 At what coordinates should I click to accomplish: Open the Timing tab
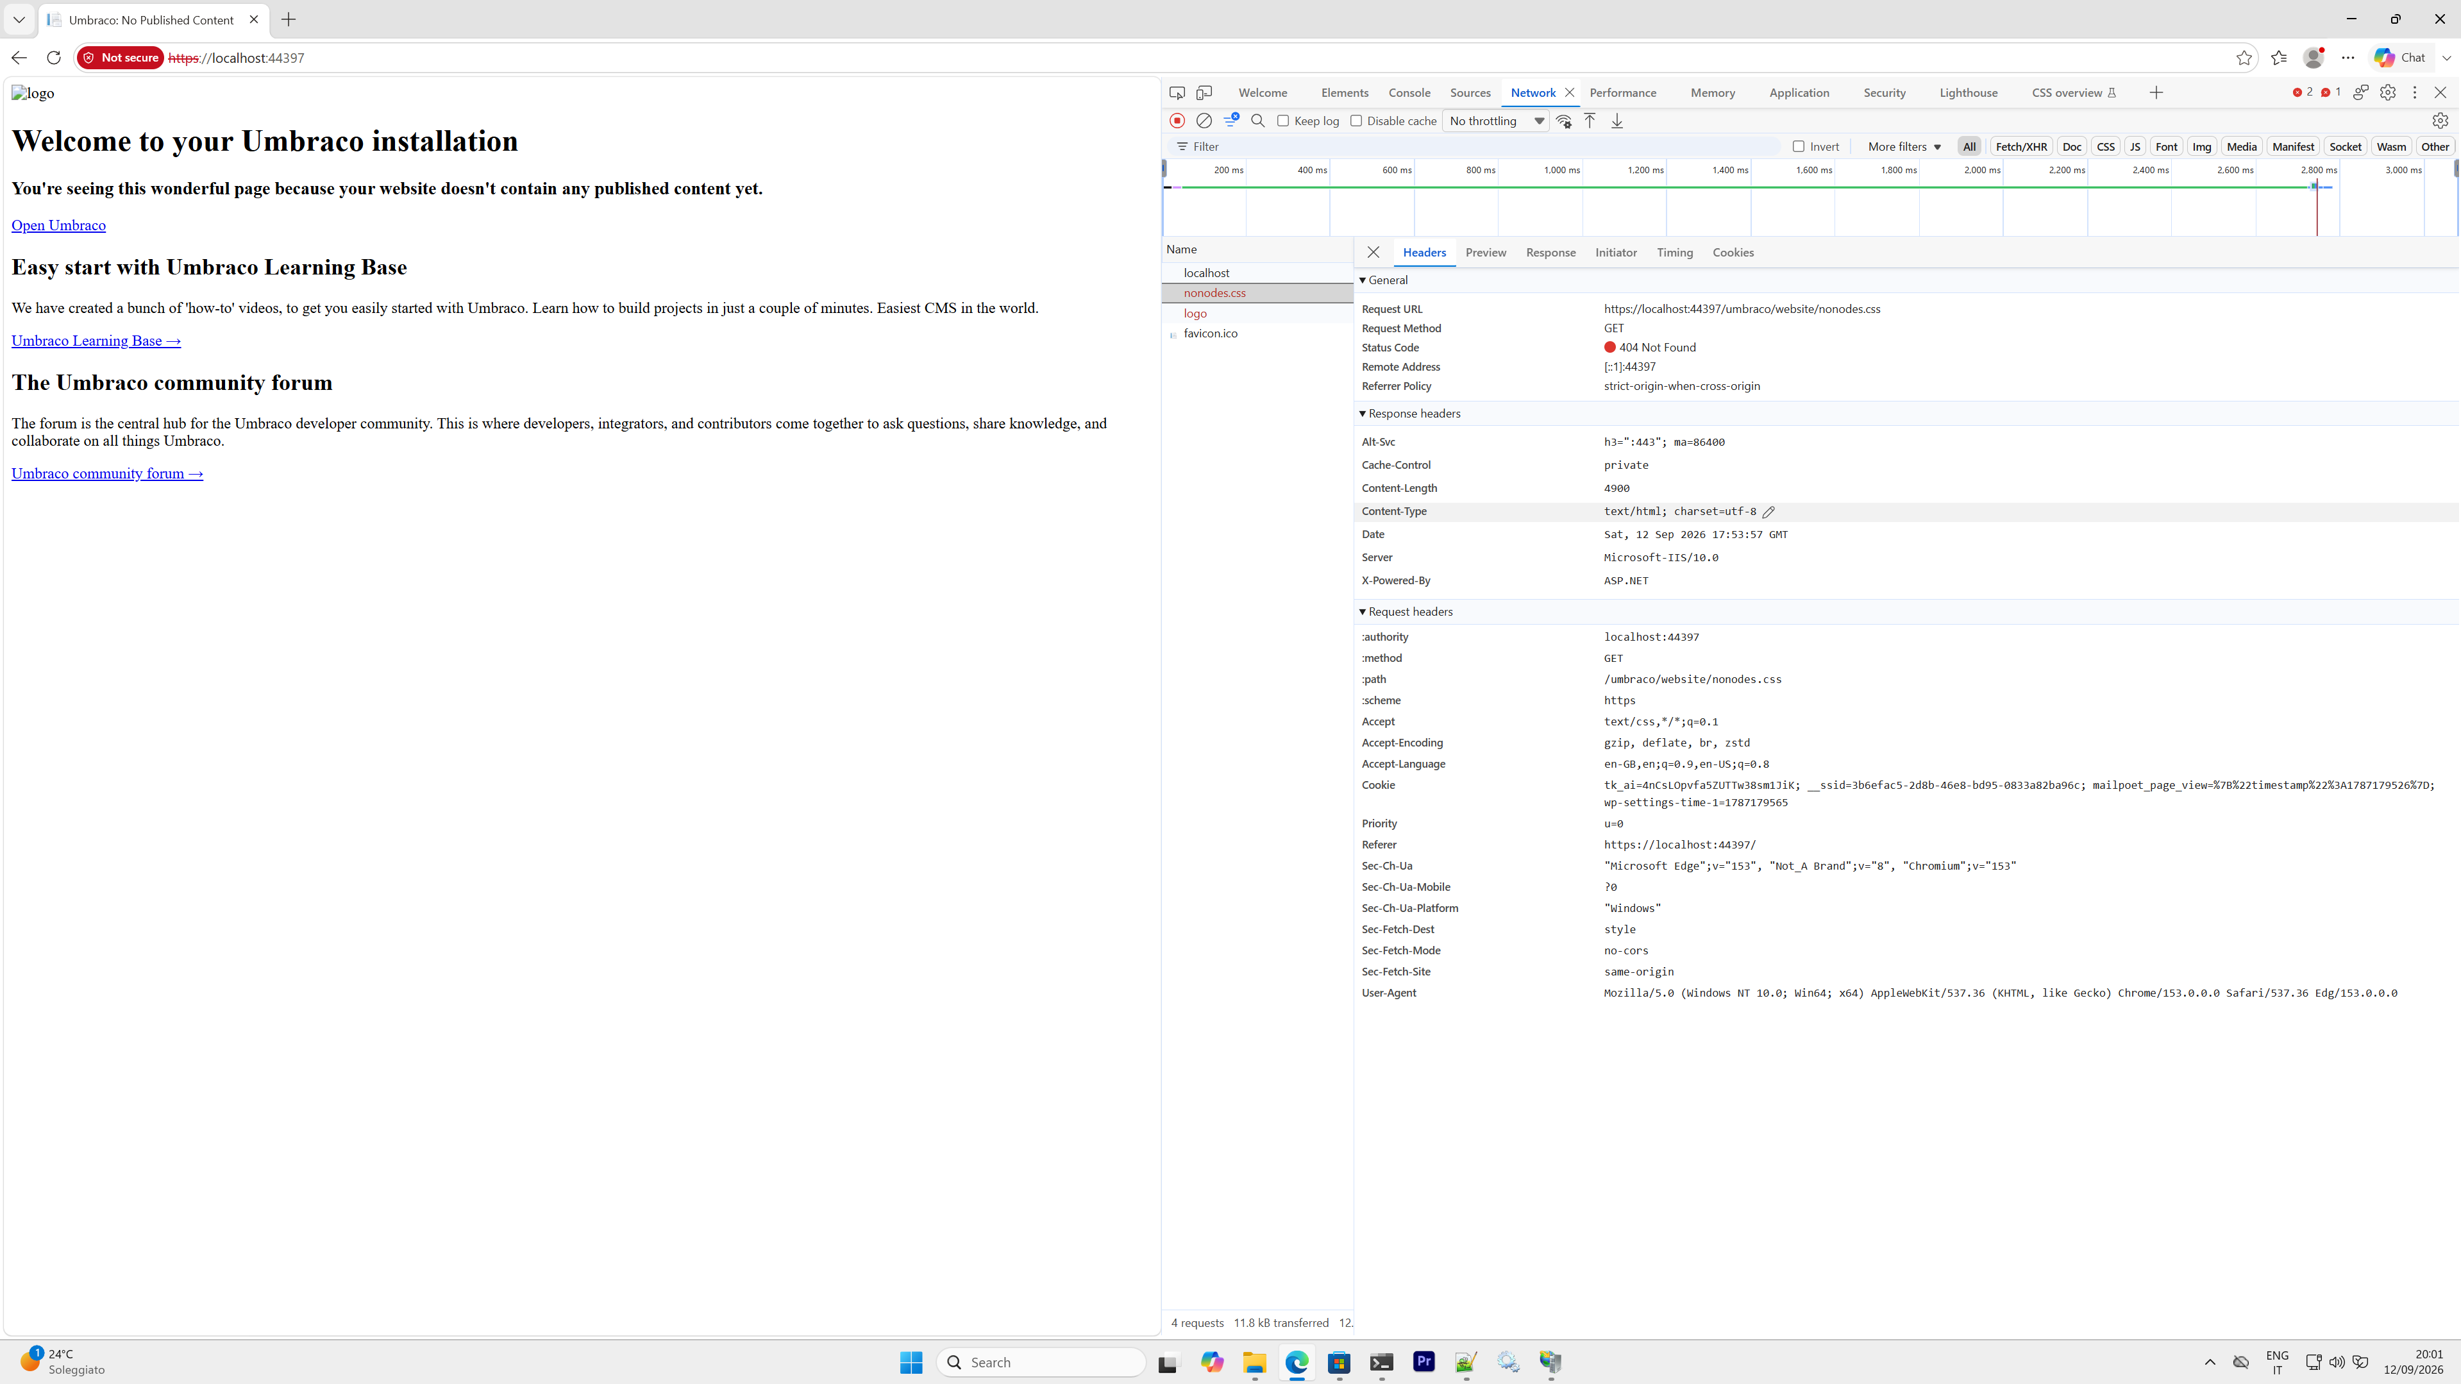click(x=1674, y=252)
